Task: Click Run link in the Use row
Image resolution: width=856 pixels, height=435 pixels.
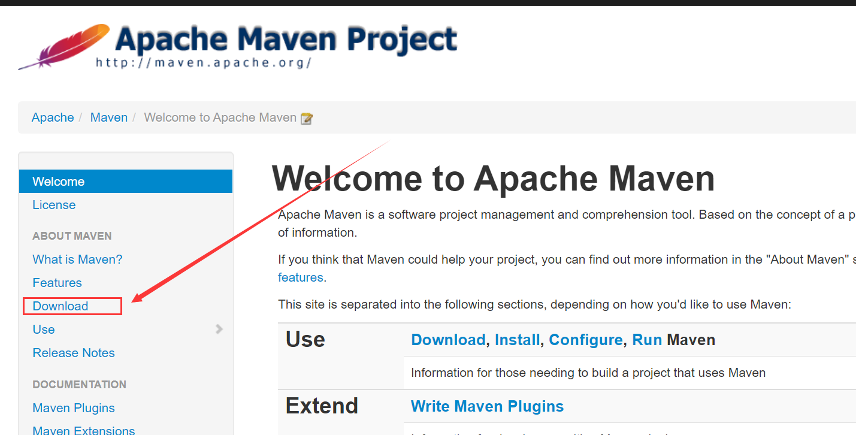Action: tap(647, 340)
